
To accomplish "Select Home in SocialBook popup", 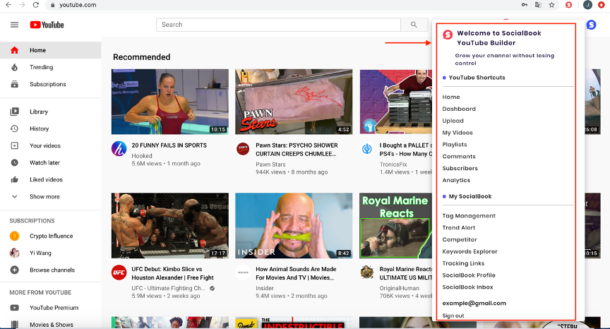I will [451, 97].
